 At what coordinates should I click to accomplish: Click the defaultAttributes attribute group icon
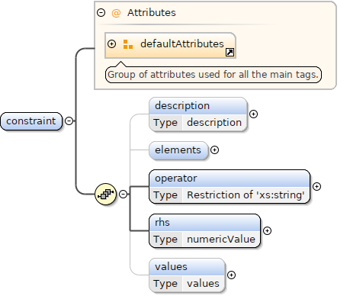point(128,44)
